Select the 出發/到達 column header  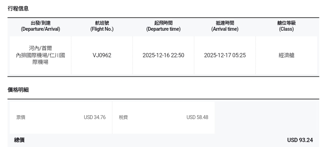click(40, 26)
